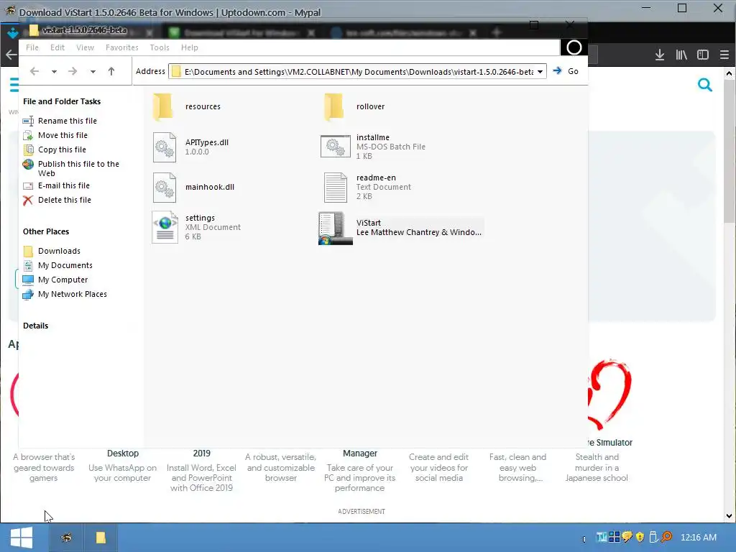Image resolution: width=736 pixels, height=552 pixels.
Task: Open the Edit menu
Action: (57, 47)
